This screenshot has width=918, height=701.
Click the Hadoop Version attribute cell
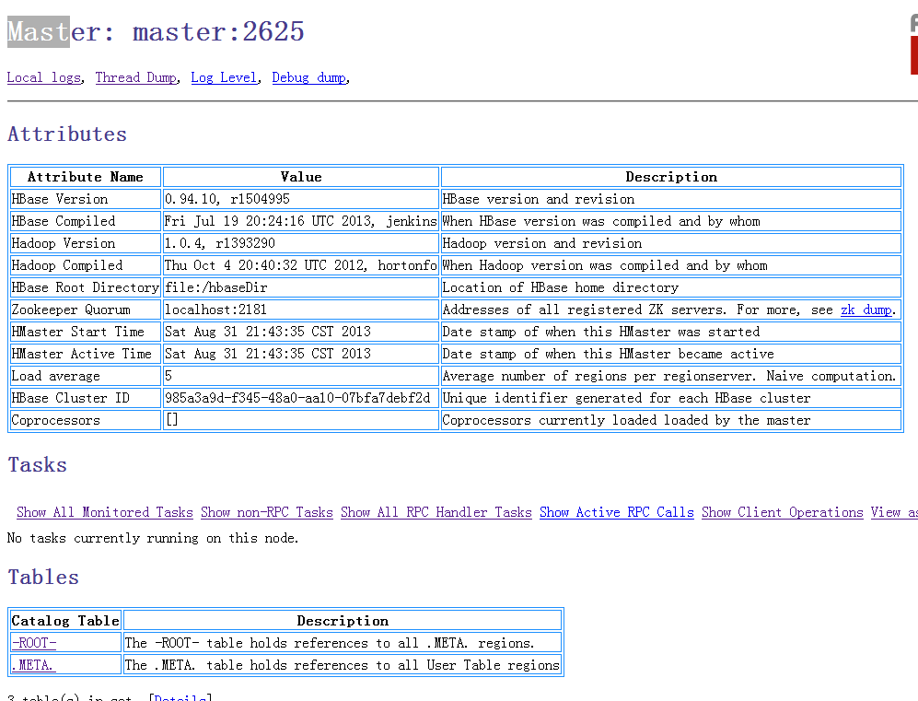(x=86, y=243)
